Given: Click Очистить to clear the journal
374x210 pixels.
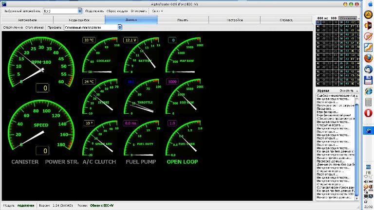Looking at the screenshot, I should [346, 90].
